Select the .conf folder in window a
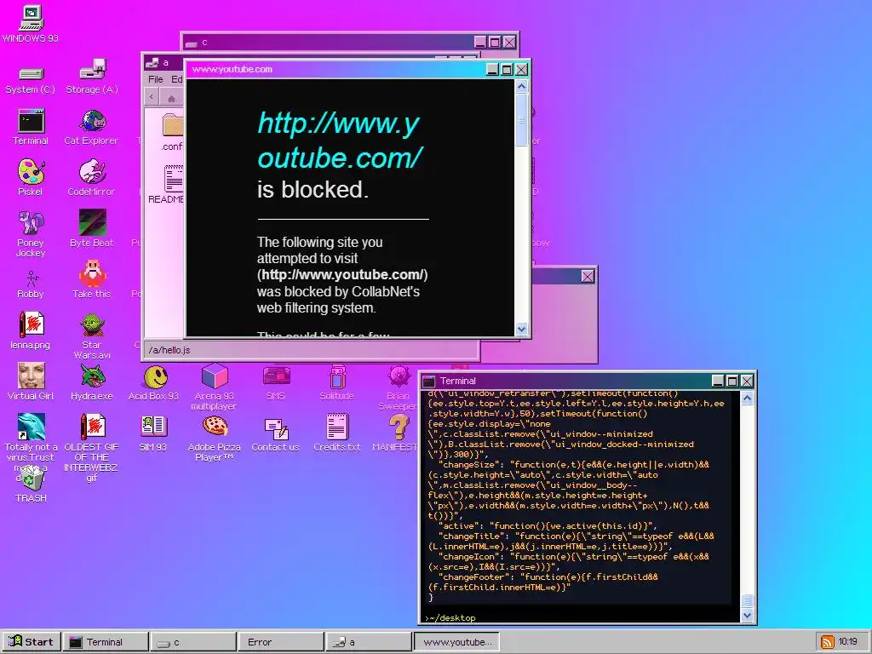Image resolution: width=872 pixels, height=654 pixels. pos(172,132)
